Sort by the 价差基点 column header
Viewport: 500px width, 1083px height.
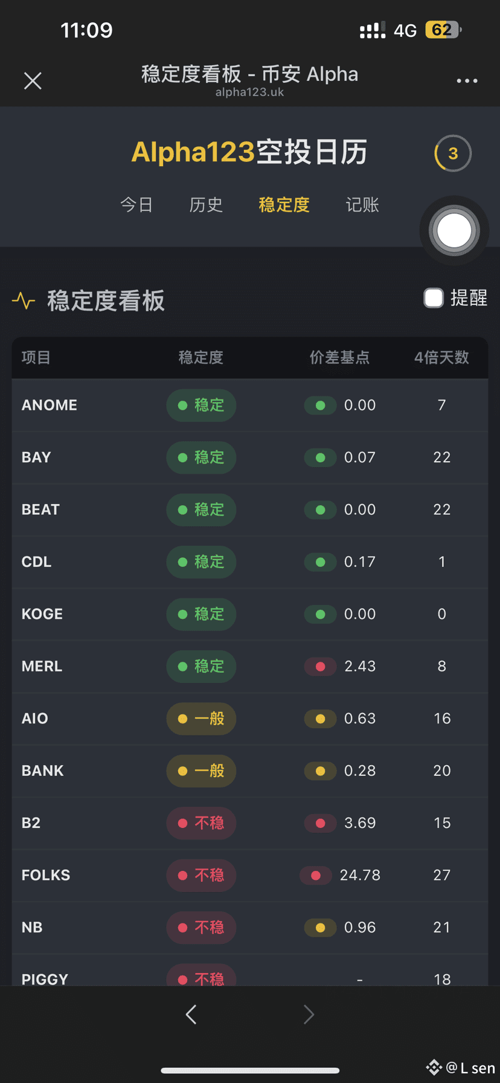click(x=339, y=358)
